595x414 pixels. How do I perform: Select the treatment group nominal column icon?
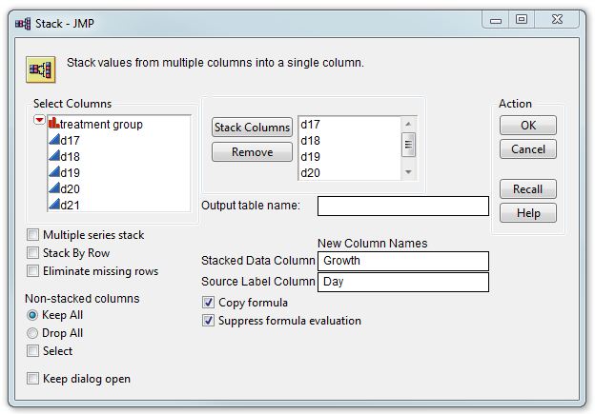click(x=53, y=124)
